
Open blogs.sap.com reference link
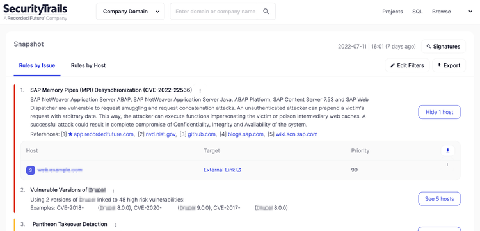click(x=246, y=134)
